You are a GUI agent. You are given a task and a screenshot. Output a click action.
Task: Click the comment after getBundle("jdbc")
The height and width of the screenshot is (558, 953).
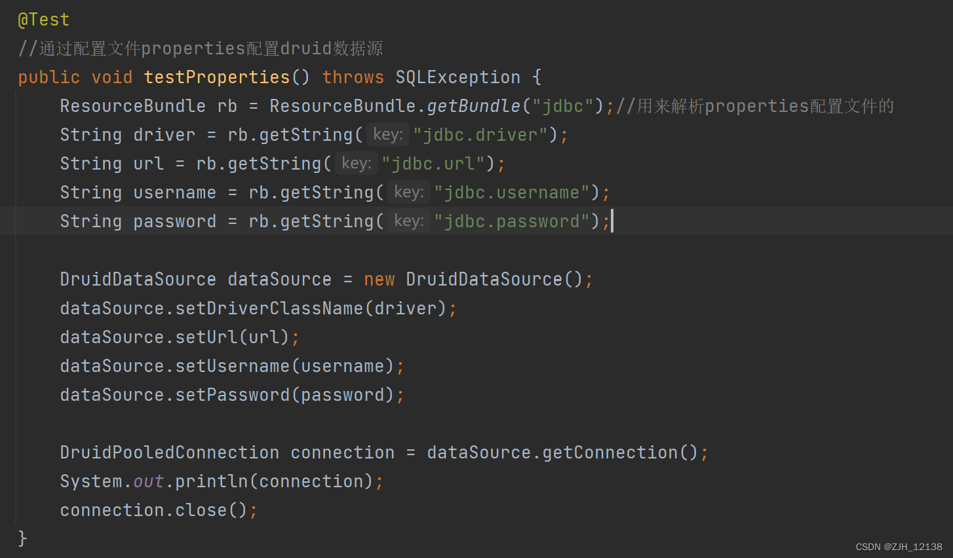[x=755, y=106]
